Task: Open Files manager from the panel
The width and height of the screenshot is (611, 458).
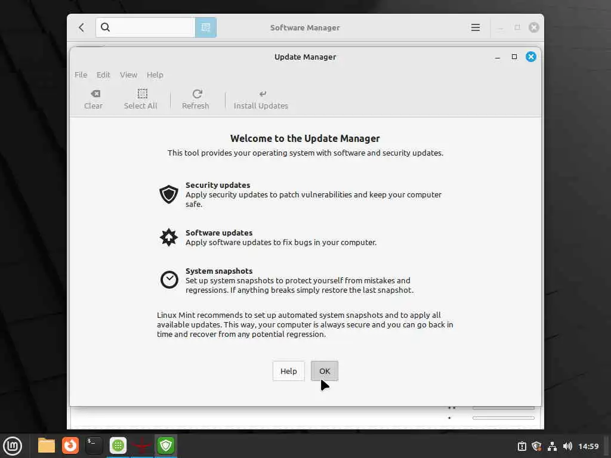Action: (47, 445)
